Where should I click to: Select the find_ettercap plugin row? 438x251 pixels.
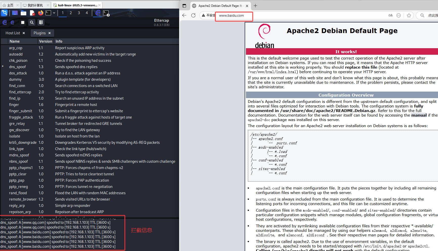click(90, 92)
